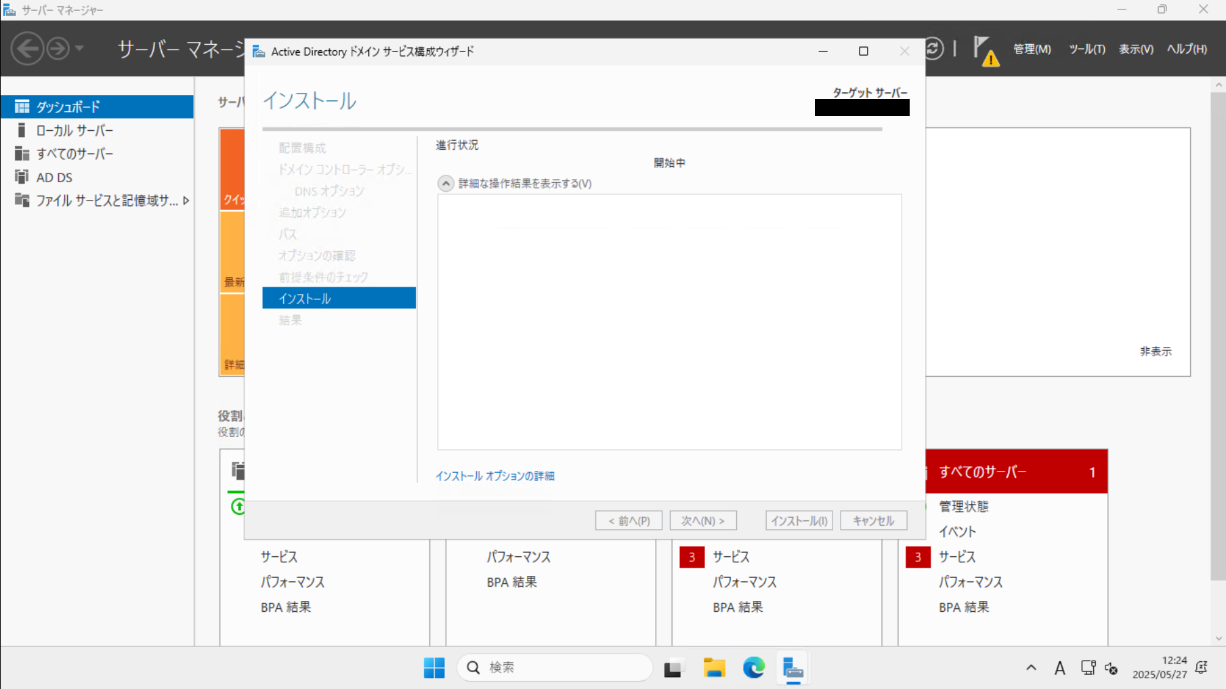Image resolution: width=1226 pixels, height=689 pixels.
Task: Click scrollbar down arrow in Server Manager
Action: pos(1219,638)
